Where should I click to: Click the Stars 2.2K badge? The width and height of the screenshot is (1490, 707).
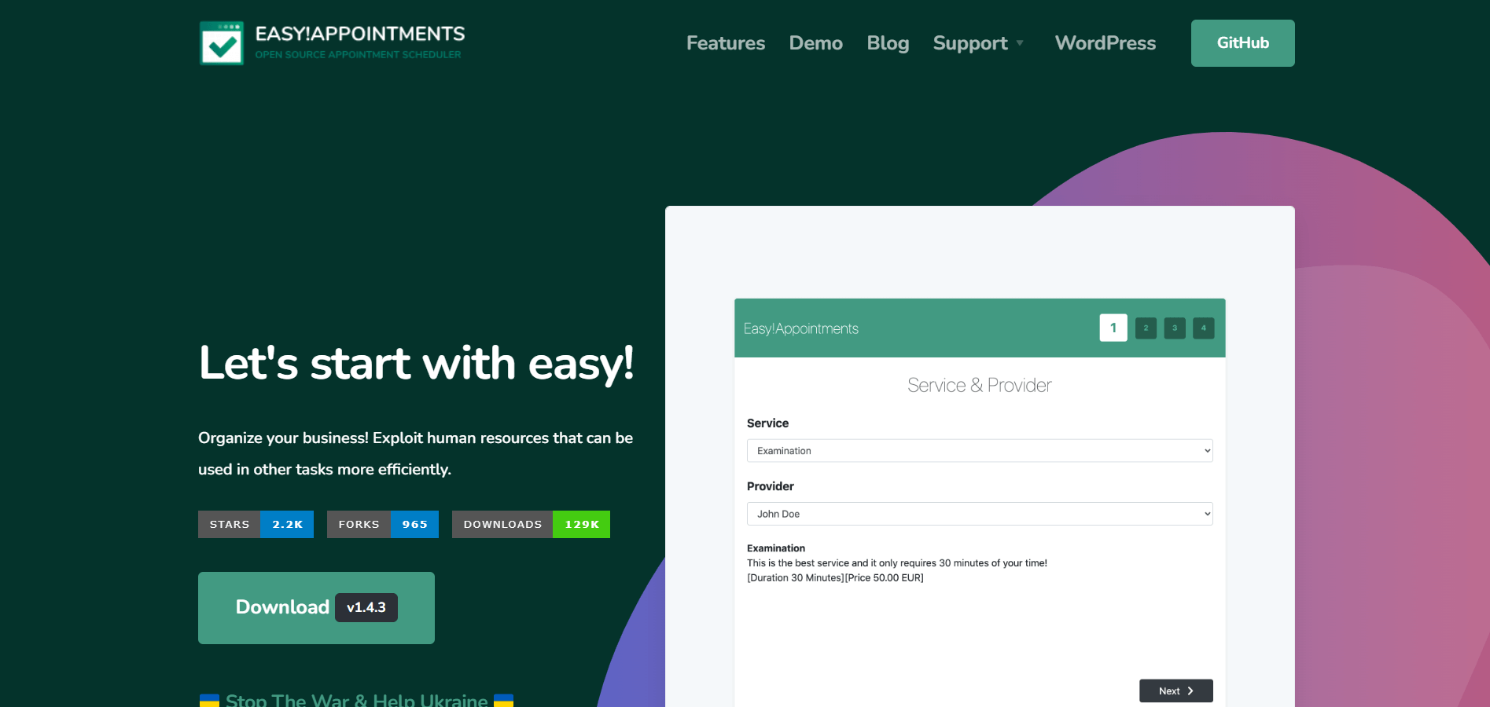pos(256,524)
